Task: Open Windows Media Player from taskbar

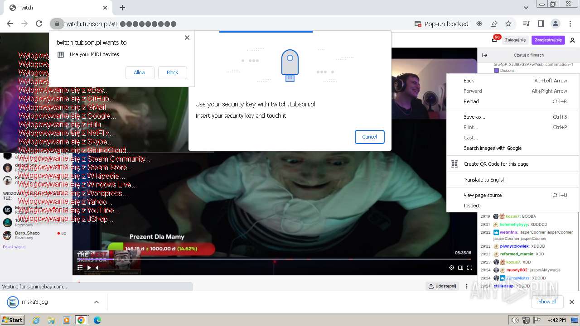Action: click(66, 320)
